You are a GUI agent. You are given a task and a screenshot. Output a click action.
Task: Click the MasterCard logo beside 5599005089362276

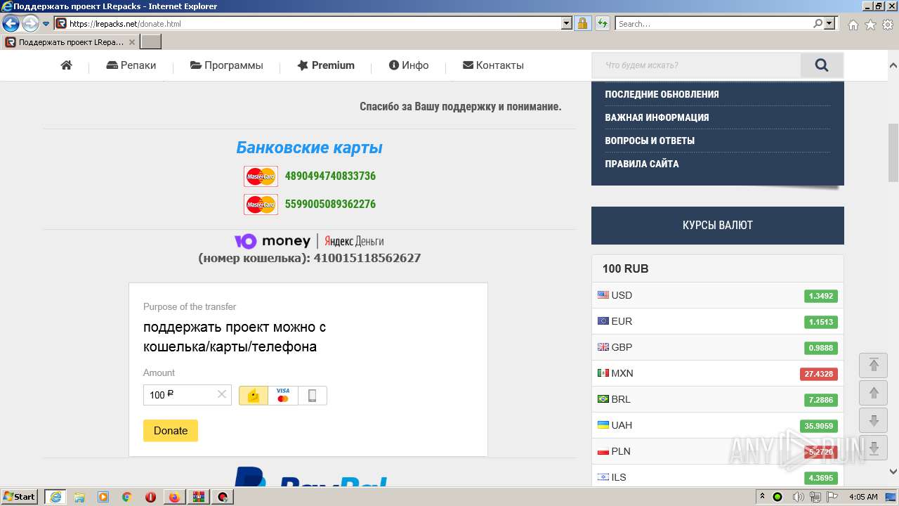(261, 205)
